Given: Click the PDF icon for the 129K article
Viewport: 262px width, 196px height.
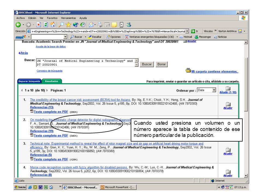Looking at the screenshot, I should (32, 159).
